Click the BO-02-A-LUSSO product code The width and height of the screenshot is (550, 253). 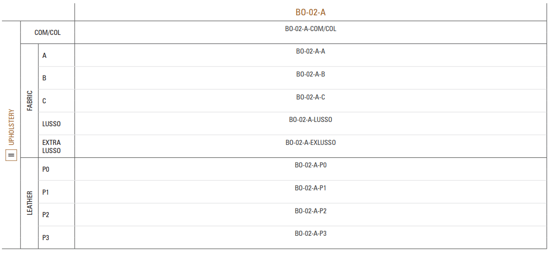310,120
